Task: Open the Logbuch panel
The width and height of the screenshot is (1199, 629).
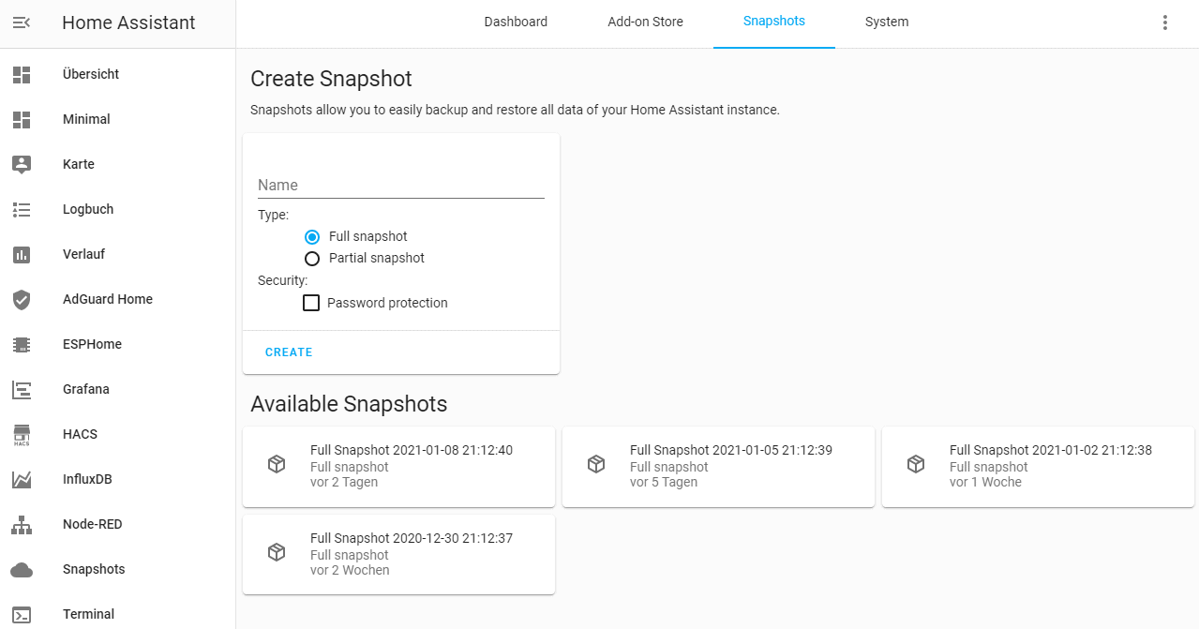Action: pos(87,209)
